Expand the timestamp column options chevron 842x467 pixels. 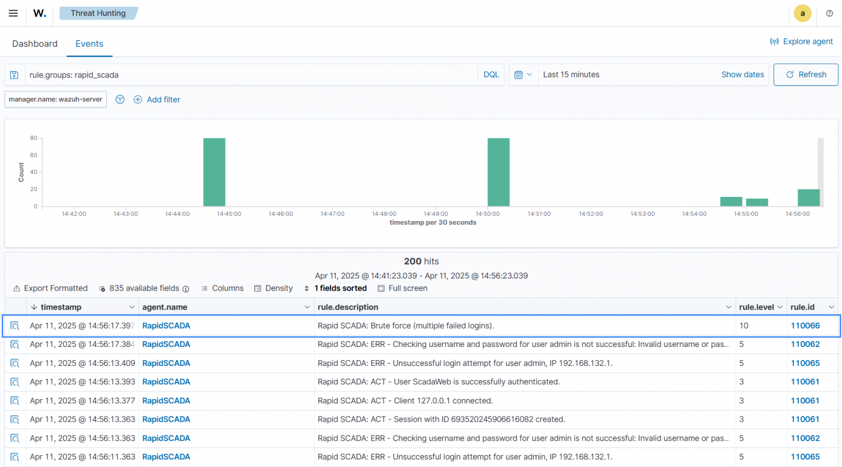click(132, 307)
